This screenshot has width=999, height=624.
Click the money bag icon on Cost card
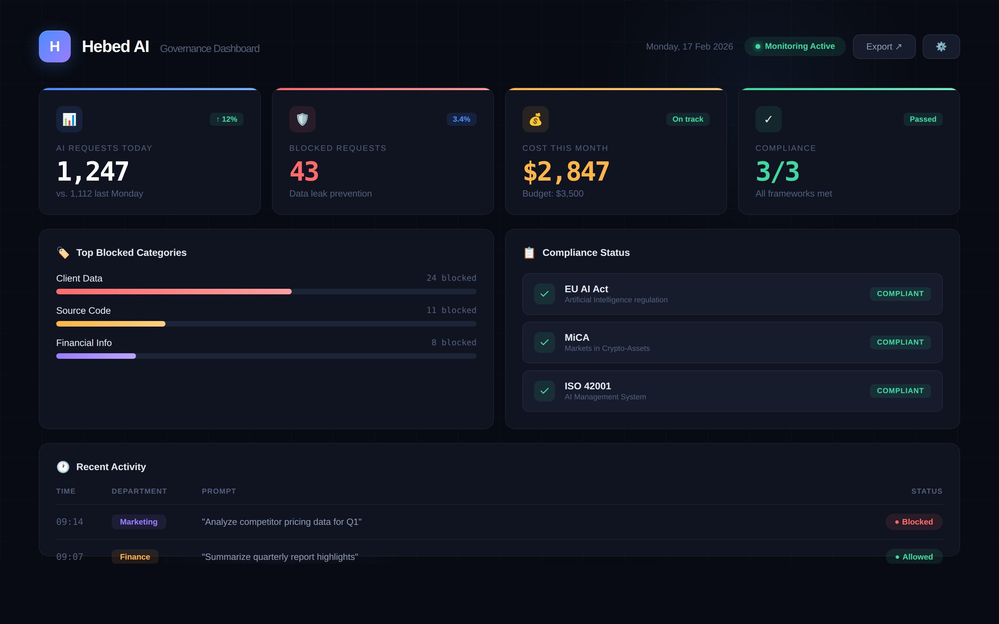tap(535, 119)
